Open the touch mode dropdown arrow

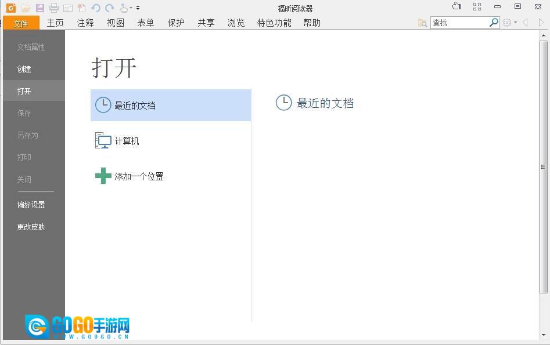click(131, 8)
